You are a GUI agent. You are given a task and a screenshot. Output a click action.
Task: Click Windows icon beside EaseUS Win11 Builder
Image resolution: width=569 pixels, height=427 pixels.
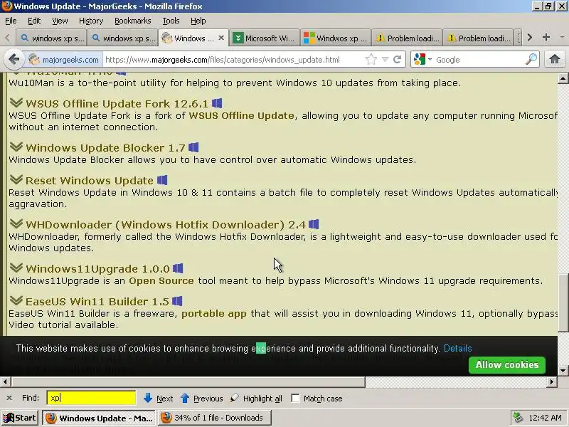pos(177,301)
